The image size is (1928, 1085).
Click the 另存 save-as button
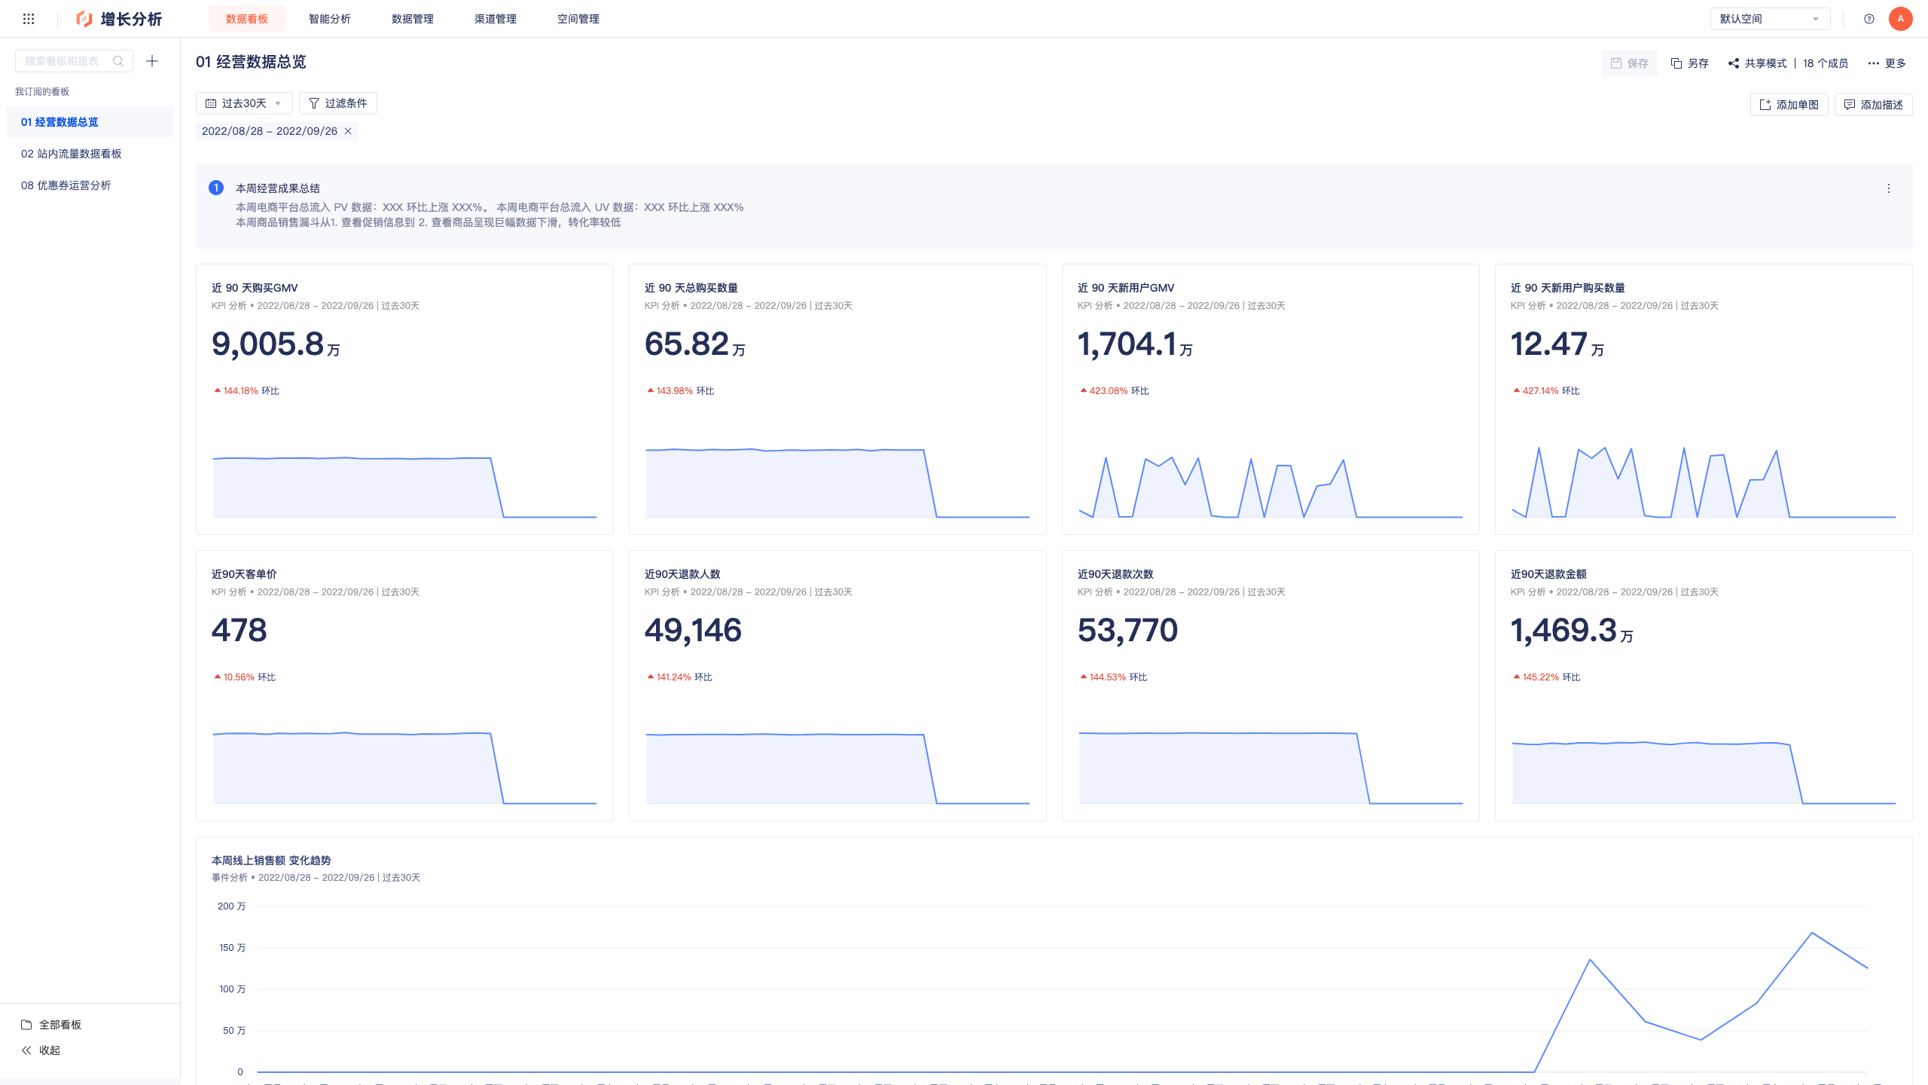(1690, 63)
